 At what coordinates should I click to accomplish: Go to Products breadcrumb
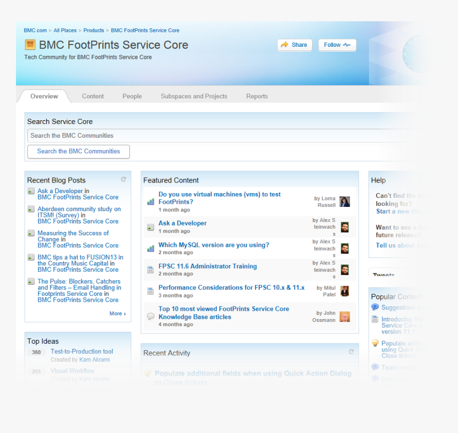coord(94,30)
